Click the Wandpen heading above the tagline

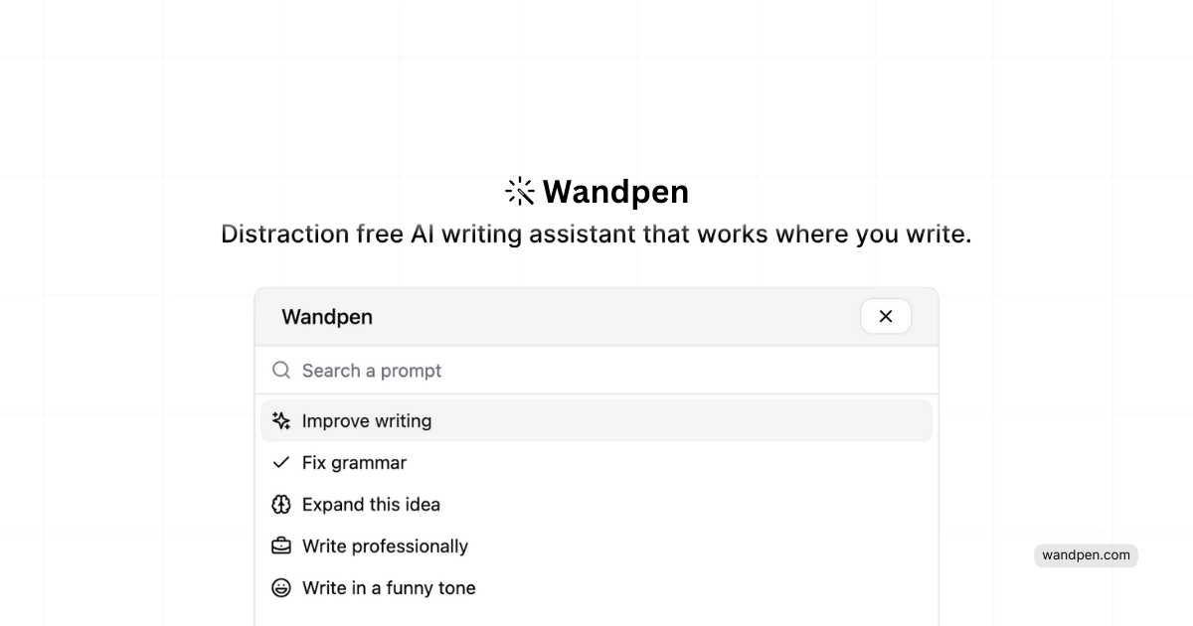coord(615,191)
